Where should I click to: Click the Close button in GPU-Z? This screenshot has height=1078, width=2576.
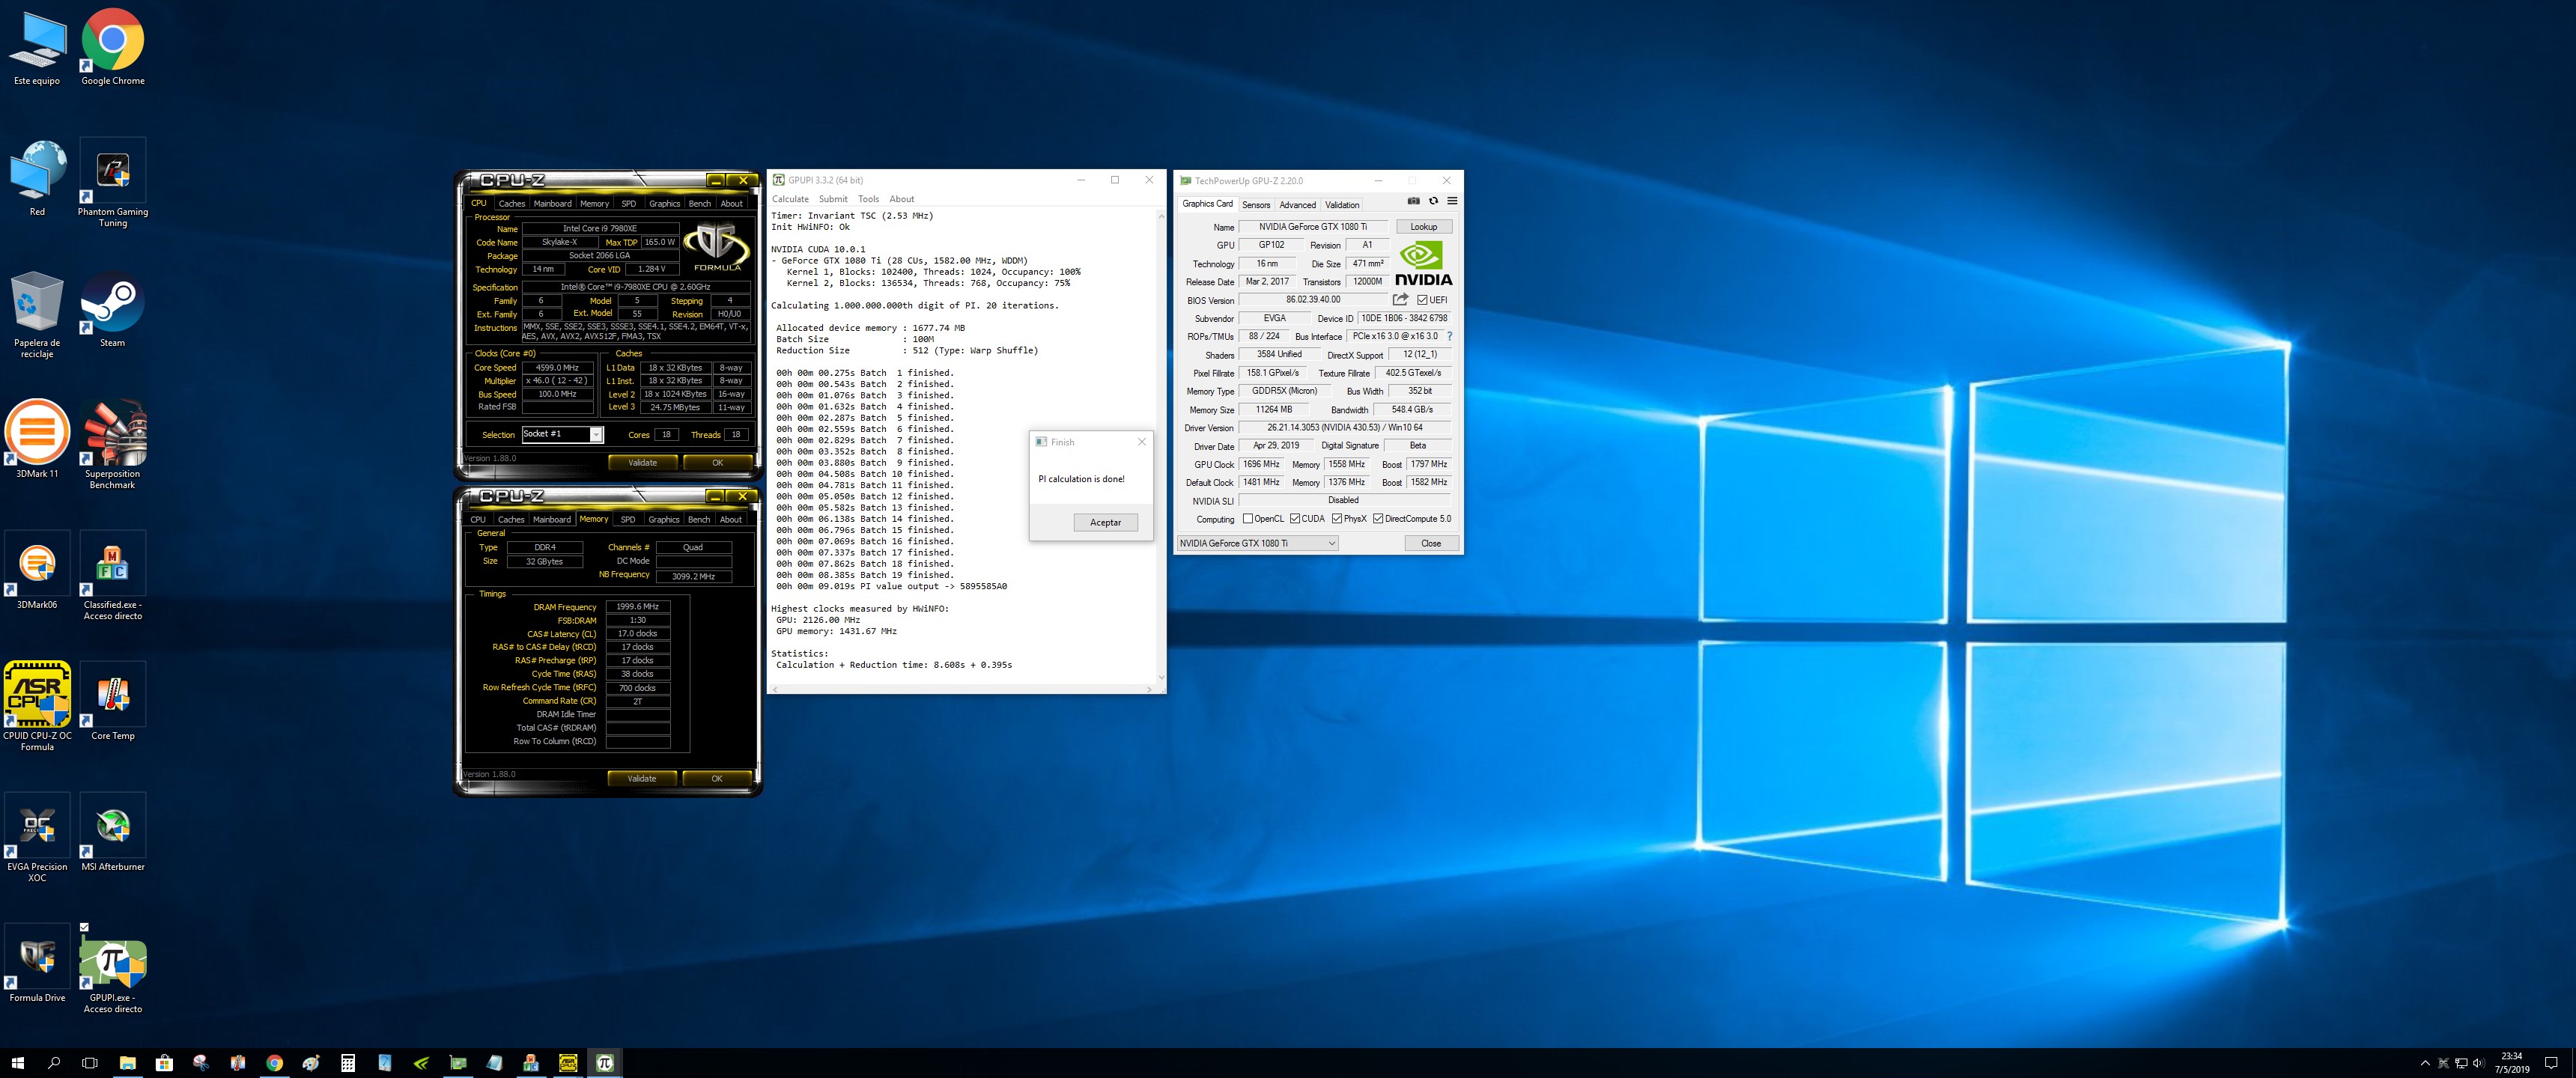(1431, 543)
